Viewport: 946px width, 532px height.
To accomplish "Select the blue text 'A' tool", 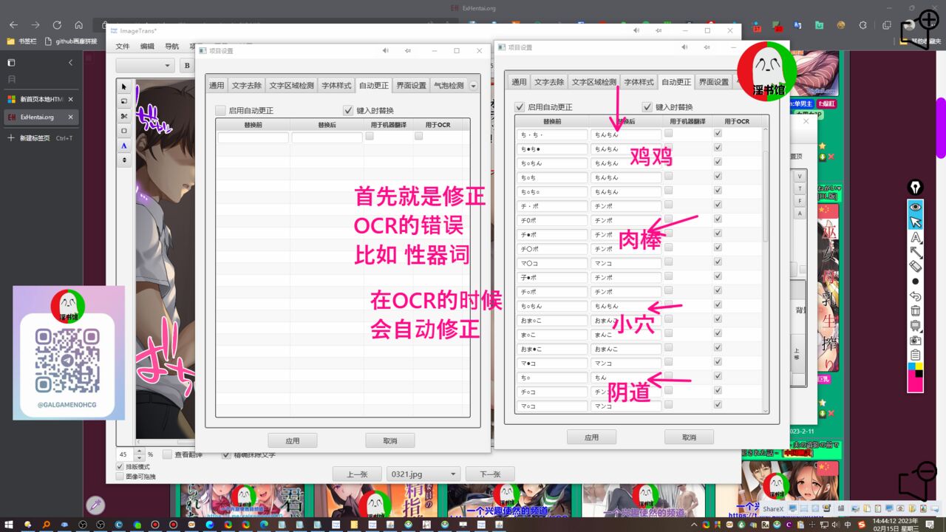I will 123,146.
